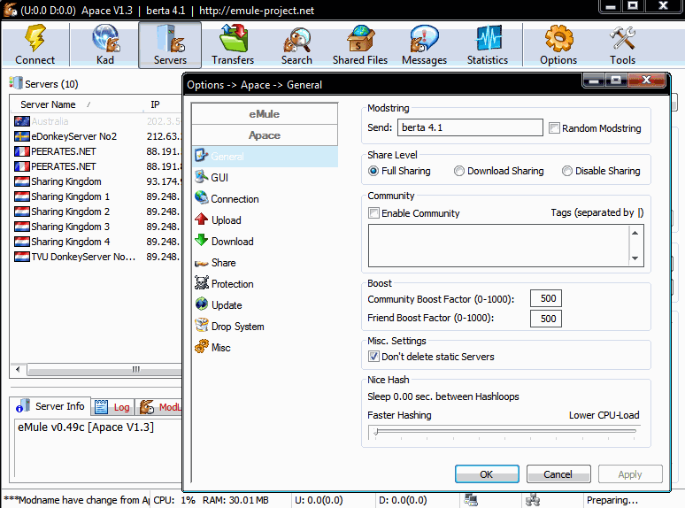Open the Share options hand icon

pyautogui.click(x=201, y=263)
